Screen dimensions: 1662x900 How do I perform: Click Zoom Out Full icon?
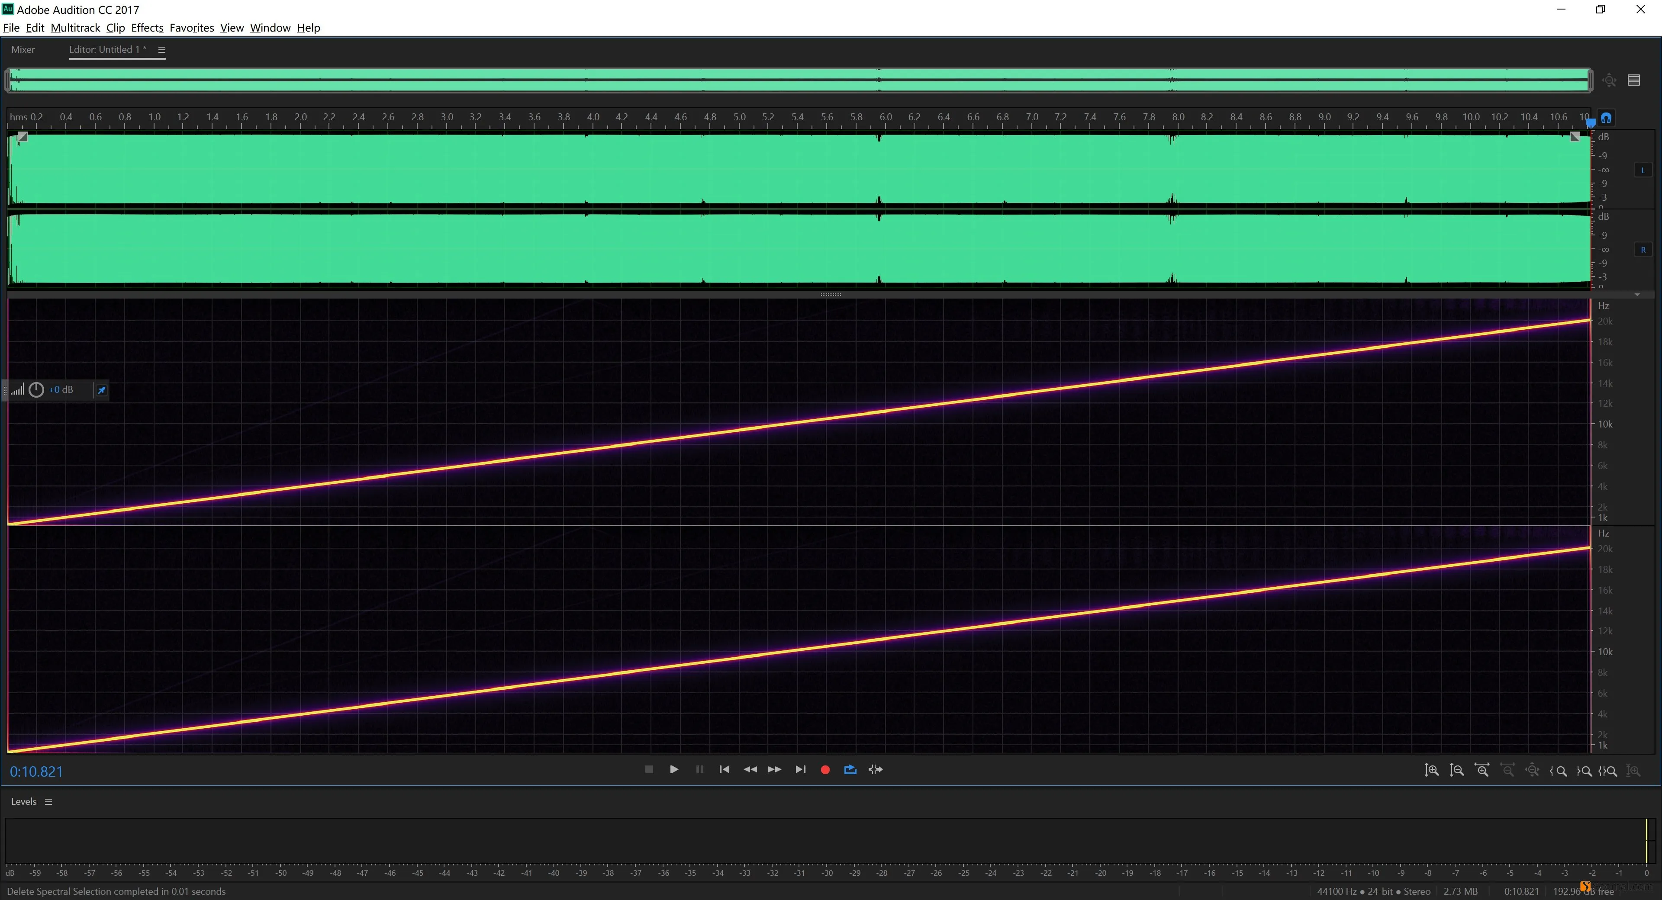pos(1532,770)
